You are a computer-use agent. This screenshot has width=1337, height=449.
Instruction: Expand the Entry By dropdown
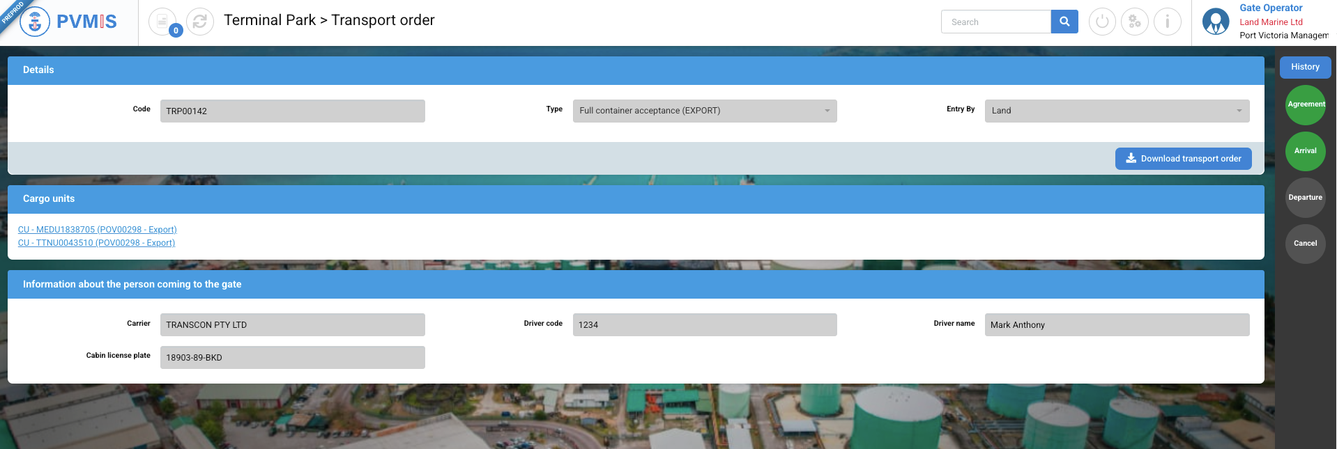click(1116, 111)
